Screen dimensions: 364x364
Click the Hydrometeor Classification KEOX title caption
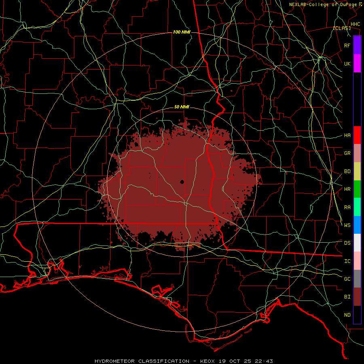(x=184, y=361)
